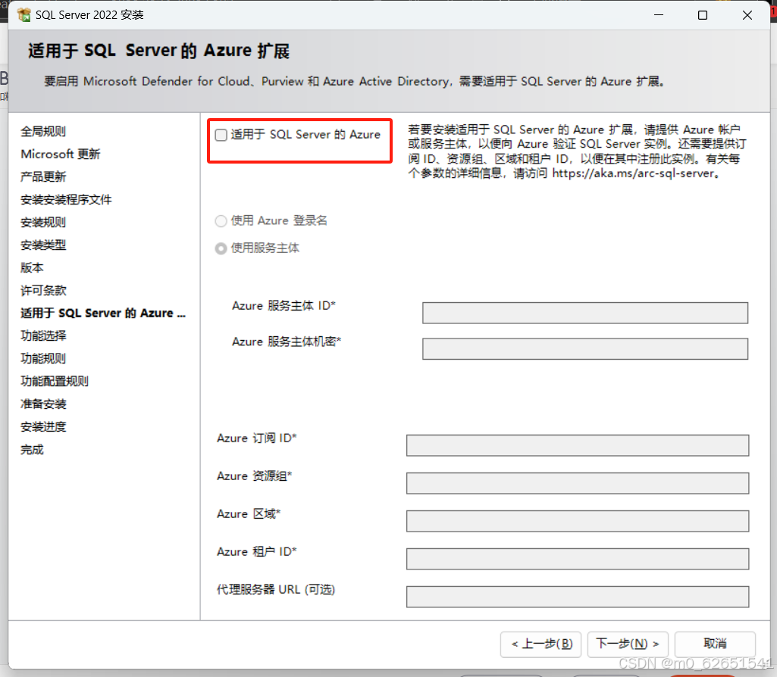Select 功能选择 step in the sidebar
The image size is (777, 677).
point(43,335)
